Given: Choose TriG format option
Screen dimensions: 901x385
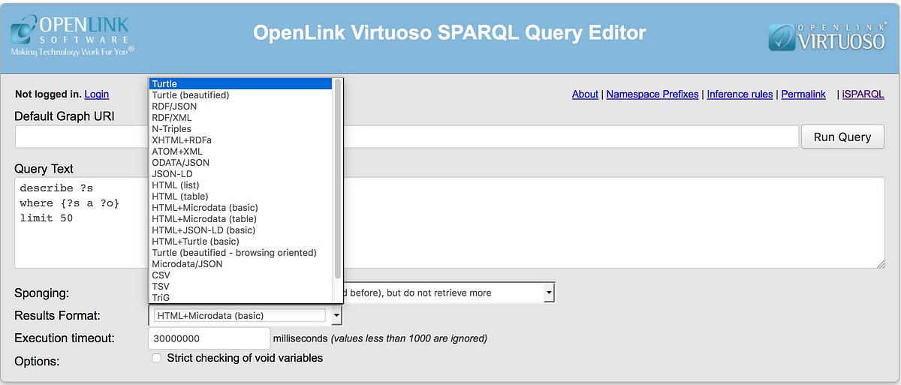Looking at the screenshot, I should click(240, 298).
